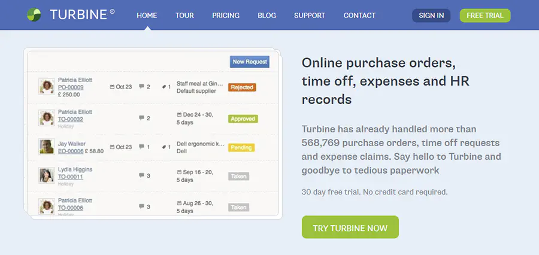Click calendar icon beside Aug 26 - 30
This screenshot has height=255, width=539.
tap(179, 203)
